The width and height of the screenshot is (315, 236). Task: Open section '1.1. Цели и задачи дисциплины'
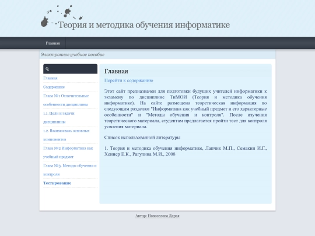point(59,118)
